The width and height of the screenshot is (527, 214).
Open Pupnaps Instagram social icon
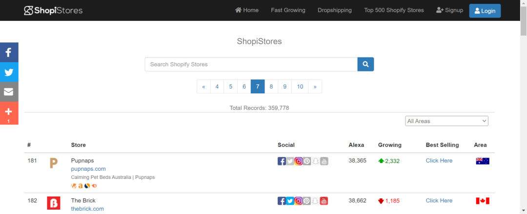[x=299, y=161]
